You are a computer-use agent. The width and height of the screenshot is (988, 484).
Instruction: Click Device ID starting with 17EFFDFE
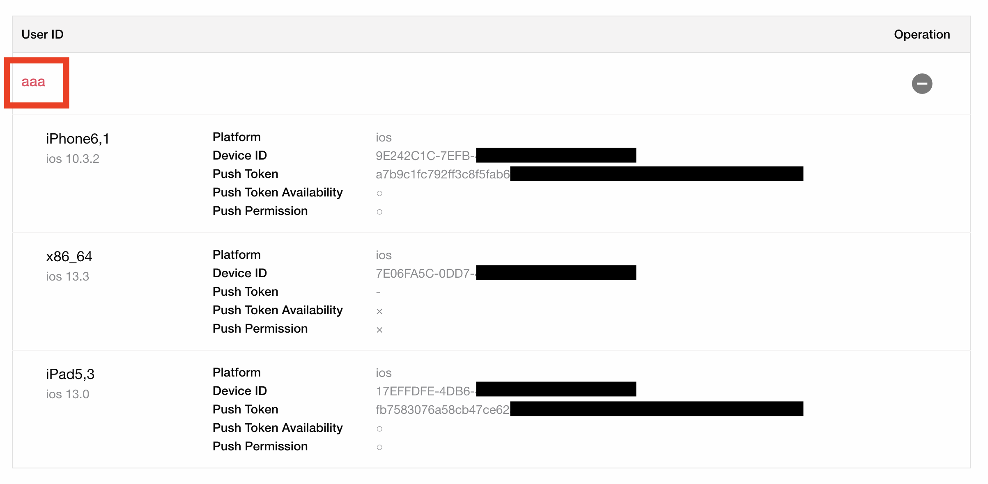(506, 391)
